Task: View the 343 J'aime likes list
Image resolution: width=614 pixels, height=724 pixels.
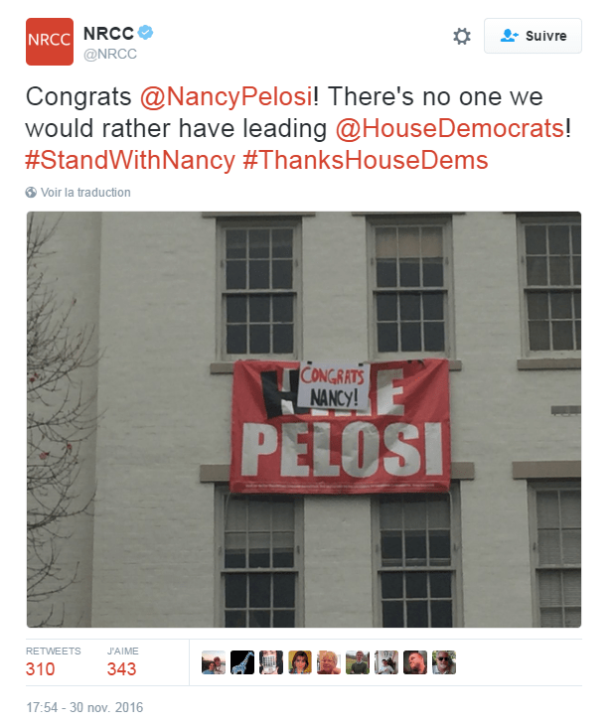Action: click(121, 668)
